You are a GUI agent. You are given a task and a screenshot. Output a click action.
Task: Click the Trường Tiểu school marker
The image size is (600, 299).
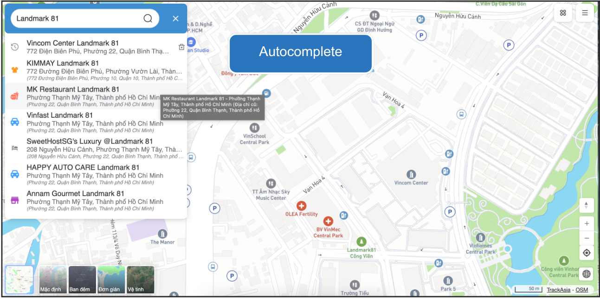click(355, 285)
